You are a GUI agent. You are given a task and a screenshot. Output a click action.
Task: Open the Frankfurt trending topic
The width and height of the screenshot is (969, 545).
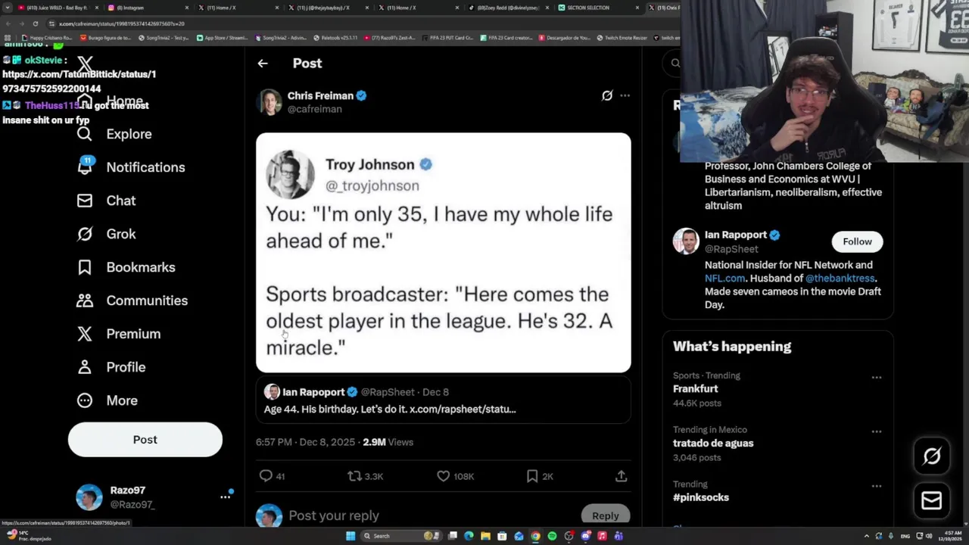pyautogui.click(x=696, y=388)
